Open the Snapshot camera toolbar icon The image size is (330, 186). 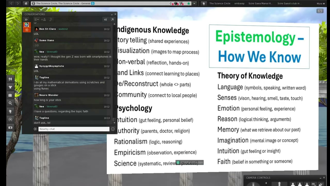coord(10,127)
